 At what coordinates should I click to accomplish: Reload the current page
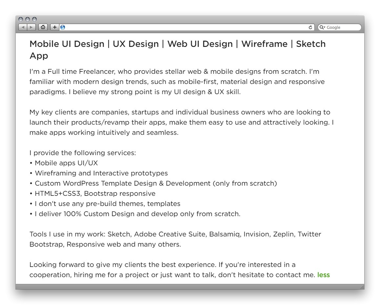click(310, 28)
